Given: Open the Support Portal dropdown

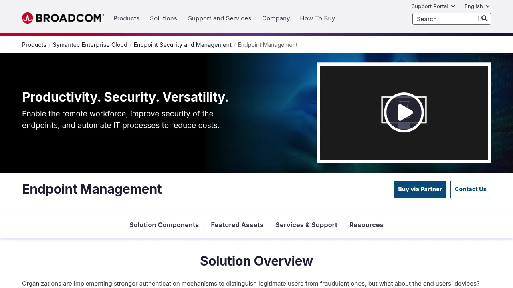Looking at the screenshot, I should tap(433, 6).
